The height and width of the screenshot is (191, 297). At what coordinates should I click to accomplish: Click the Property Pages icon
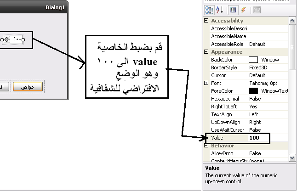point(257,9)
